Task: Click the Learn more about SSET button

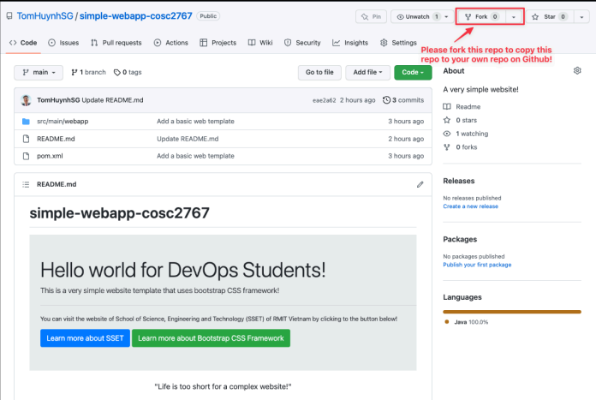Action: coord(85,338)
